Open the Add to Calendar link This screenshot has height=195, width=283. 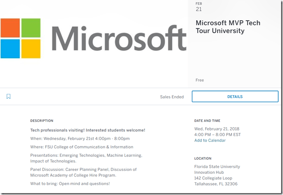210,140
